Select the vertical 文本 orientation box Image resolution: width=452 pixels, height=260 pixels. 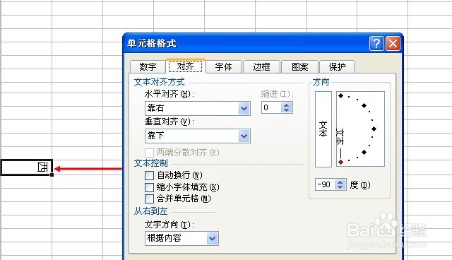tap(323, 129)
